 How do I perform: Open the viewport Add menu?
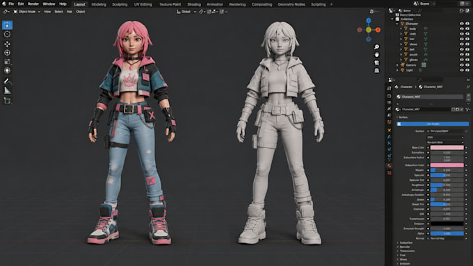click(x=70, y=11)
